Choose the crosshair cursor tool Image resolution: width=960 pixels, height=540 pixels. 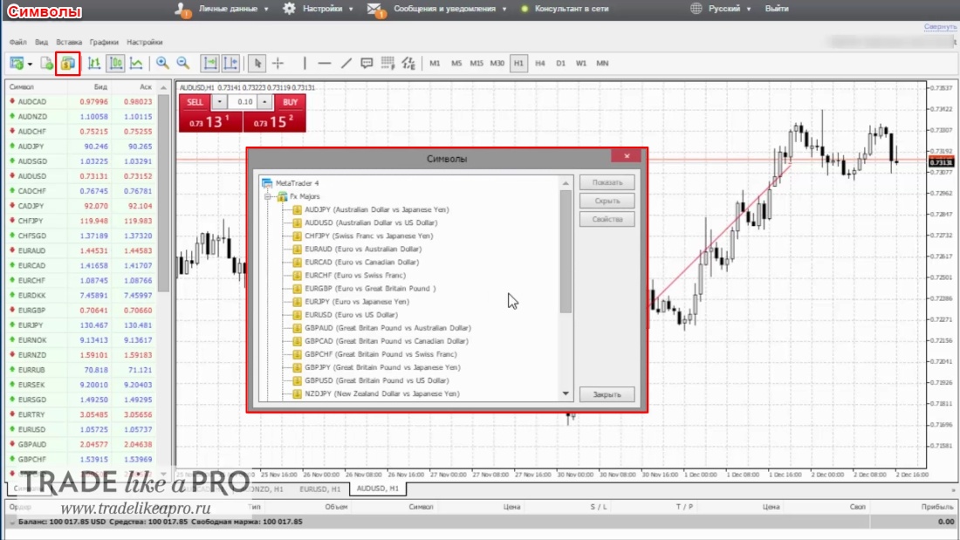(x=278, y=63)
